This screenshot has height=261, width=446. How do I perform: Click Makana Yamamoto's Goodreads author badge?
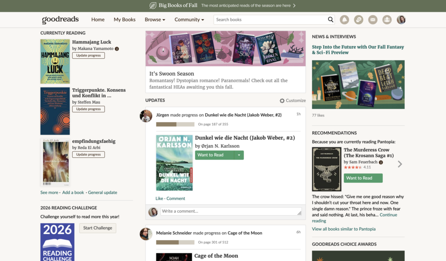(x=117, y=49)
